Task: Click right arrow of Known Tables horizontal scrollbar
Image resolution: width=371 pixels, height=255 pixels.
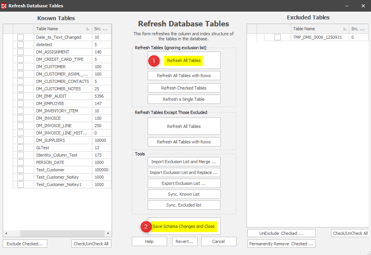Action: click(109, 234)
